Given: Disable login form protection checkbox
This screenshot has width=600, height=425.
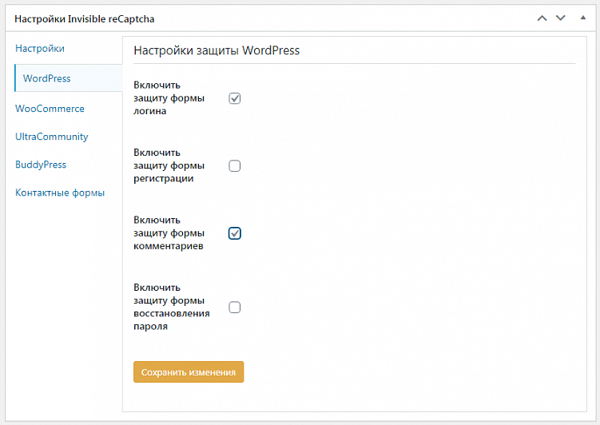Looking at the screenshot, I should (x=235, y=98).
